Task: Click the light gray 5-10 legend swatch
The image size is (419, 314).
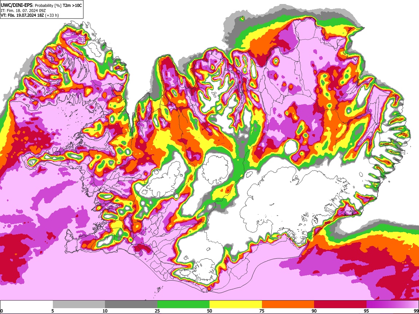Action: click(79, 304)
